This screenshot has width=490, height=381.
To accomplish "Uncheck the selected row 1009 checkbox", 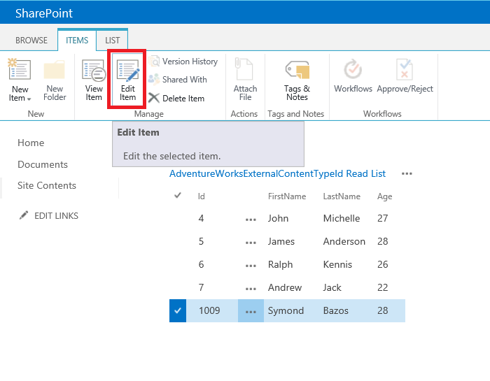I will 178,310.
